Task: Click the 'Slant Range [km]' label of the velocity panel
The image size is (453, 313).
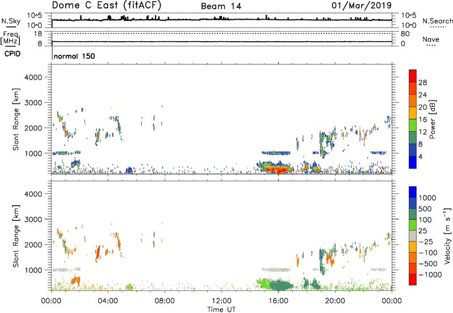Action: 16,236
